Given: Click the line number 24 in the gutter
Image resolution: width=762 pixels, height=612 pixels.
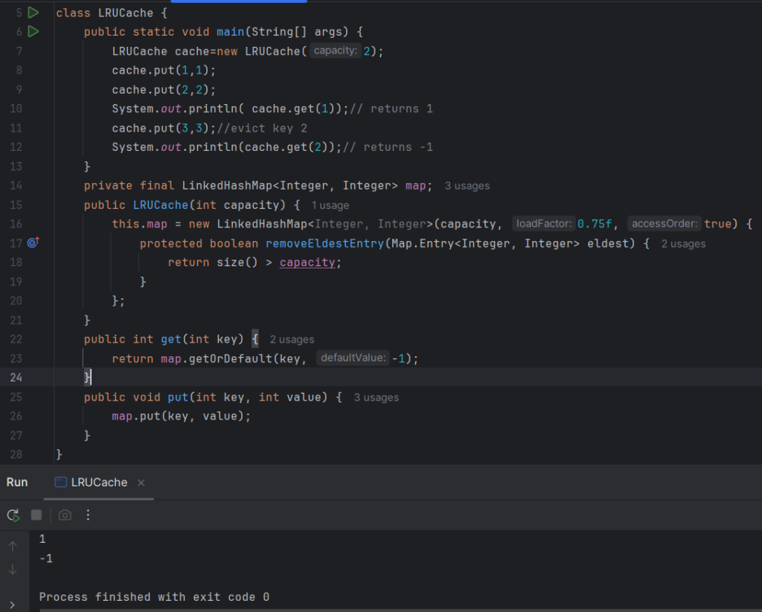Looking at the screenshot, I should 16,378.
